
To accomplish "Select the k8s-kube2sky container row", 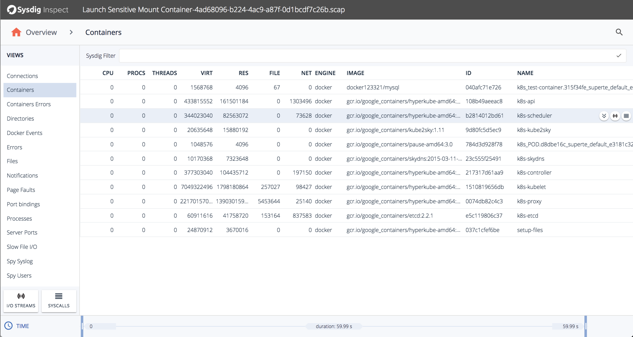I will coord(356,130).
